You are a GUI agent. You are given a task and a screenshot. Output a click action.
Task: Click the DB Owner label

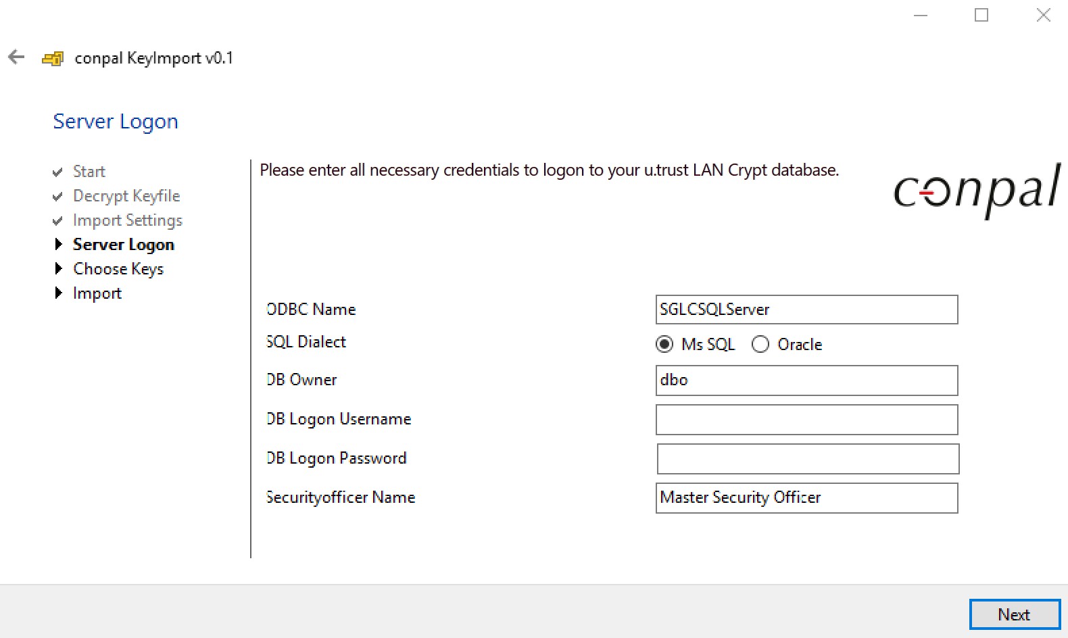pos(301,380)
